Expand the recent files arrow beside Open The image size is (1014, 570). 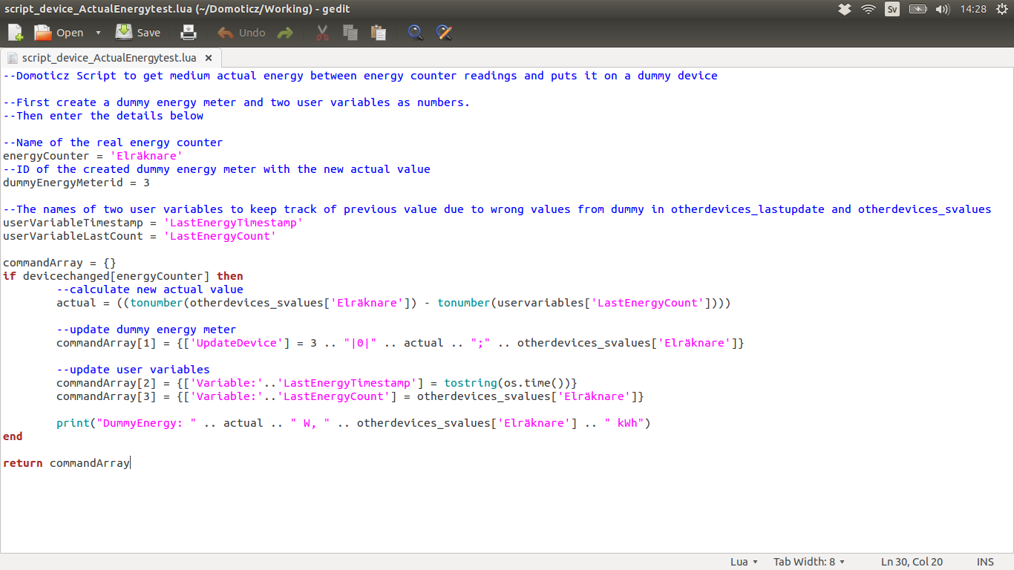(x=98, y=33)
